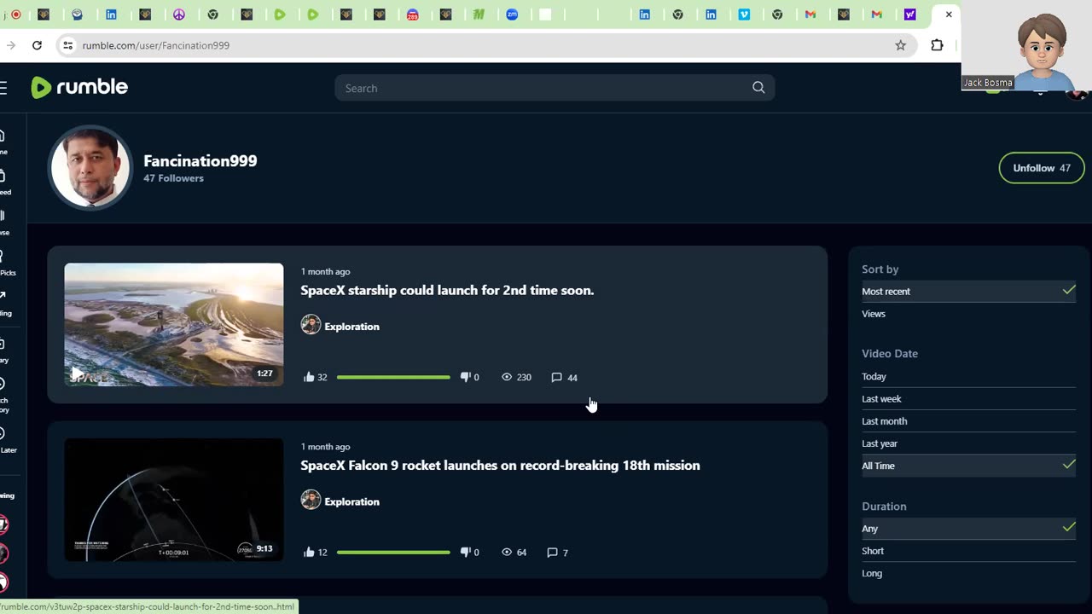Filter duration to Long
The image size is (1092, 614).
968,573
